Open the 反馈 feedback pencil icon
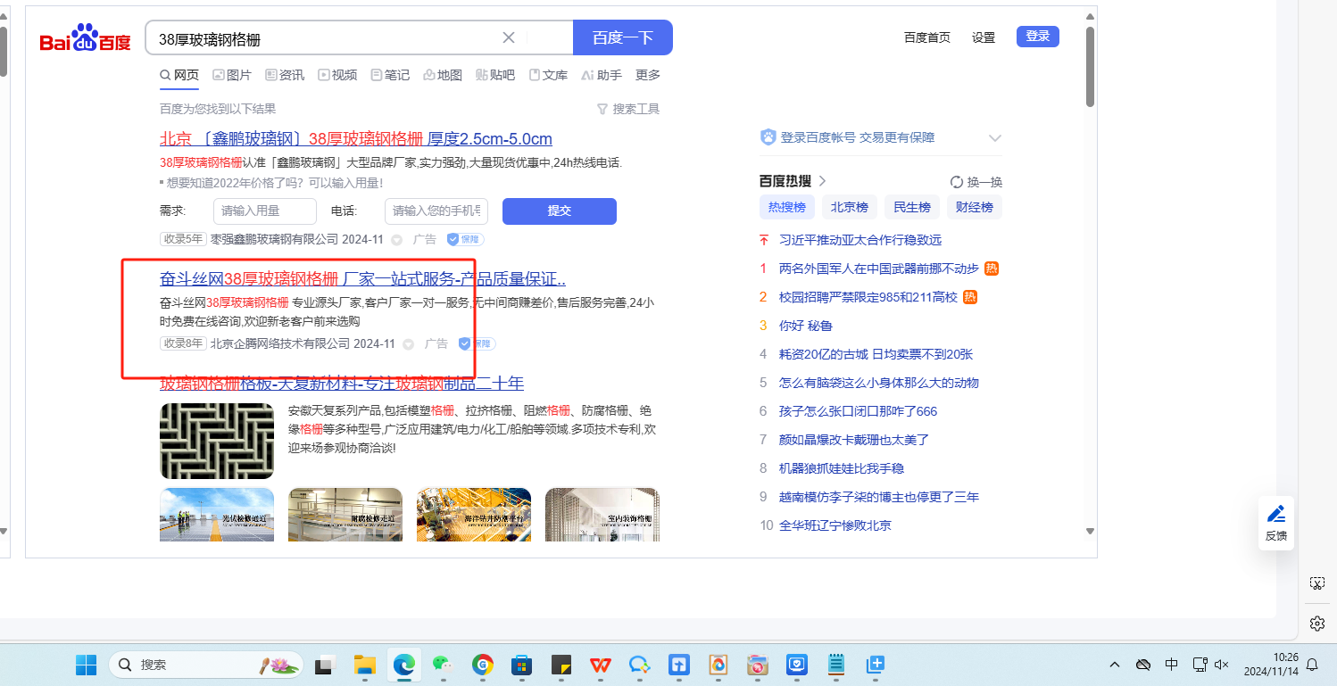The height and width of the screenshot is (686, 1337). pos(1276,514)
